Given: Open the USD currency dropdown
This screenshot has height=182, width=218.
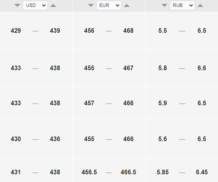Looking at the screenshot, I should pos(35,5).
